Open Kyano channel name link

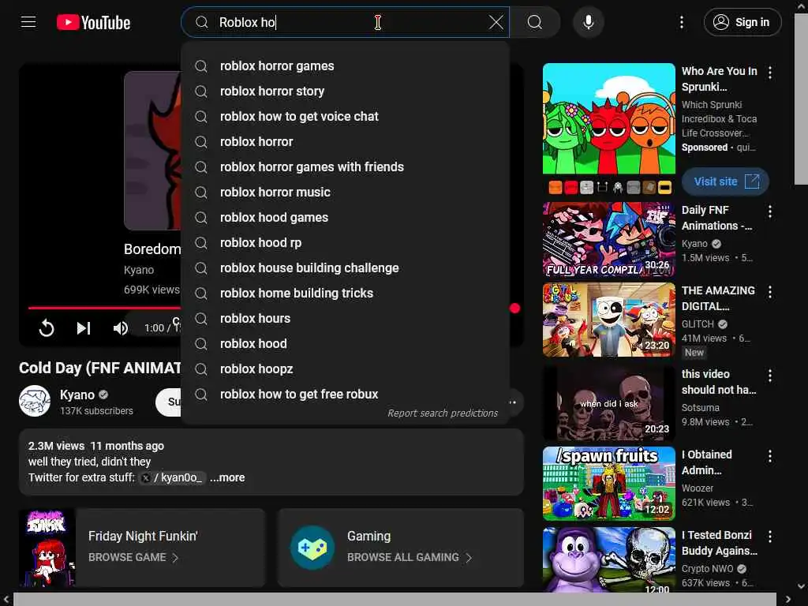(x=77, y=395)
